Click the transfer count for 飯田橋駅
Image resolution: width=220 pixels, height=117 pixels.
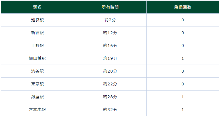tap(183, 58)
